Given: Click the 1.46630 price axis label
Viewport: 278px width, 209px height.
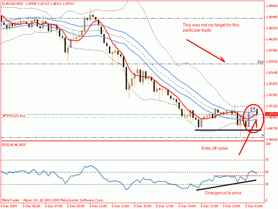Looking at the screenshot, I should coord(272,139).
